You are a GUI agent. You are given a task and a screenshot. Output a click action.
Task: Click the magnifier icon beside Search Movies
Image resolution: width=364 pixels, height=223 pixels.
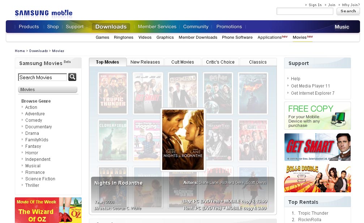(x=72, y=77)
